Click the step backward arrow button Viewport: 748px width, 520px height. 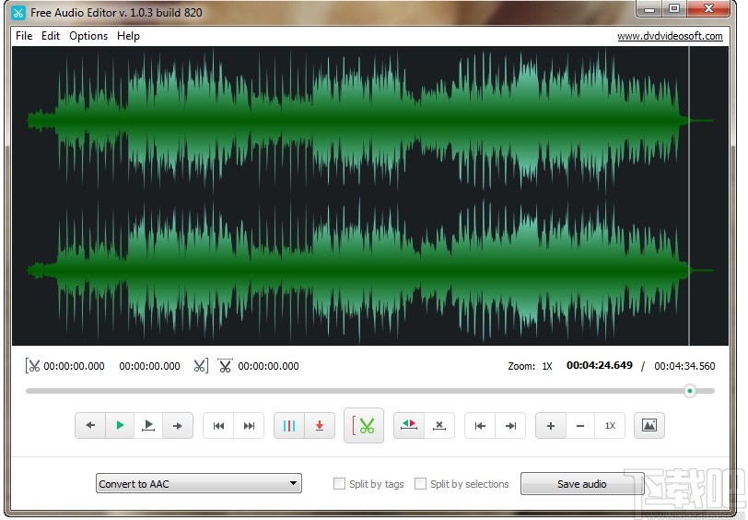pyautogui.click(x=90, y=425)
